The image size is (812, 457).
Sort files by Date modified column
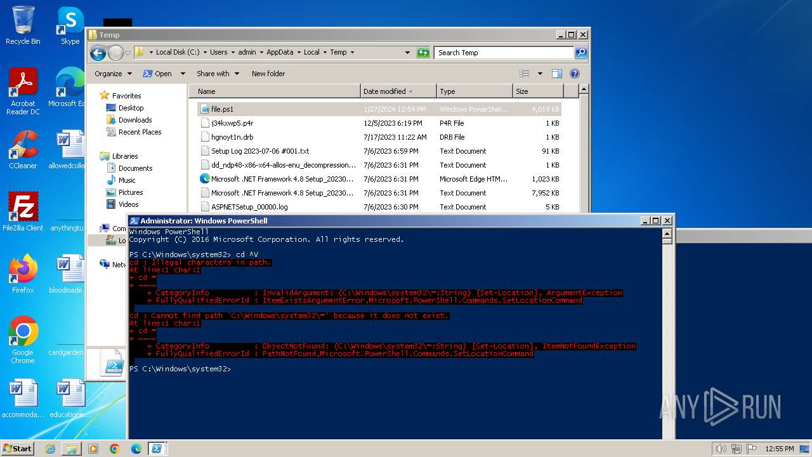coord(398,91)
